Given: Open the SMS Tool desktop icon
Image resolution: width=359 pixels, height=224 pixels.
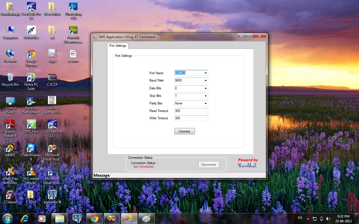Looking at the screenshot, I should tap(31, 123).
